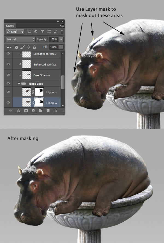Hide the Base Shadow layer
The width and height of the screenshot is (164, 243).
click(8, 75)
